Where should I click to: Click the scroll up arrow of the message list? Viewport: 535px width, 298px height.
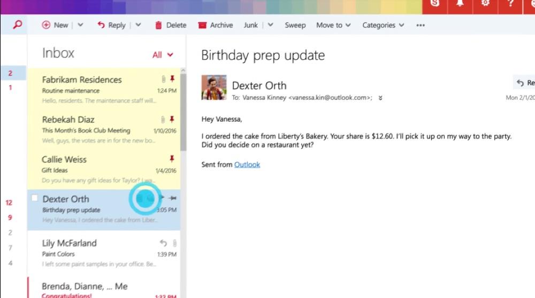183,70
